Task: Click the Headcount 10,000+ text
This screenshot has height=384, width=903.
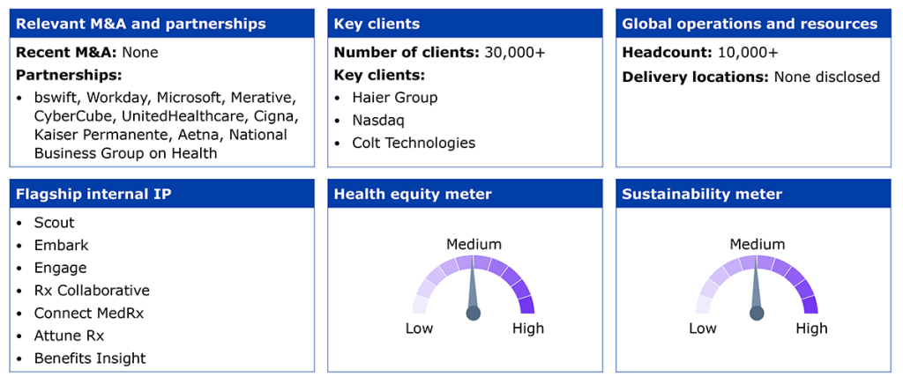Action: click(x=699, y=52)
